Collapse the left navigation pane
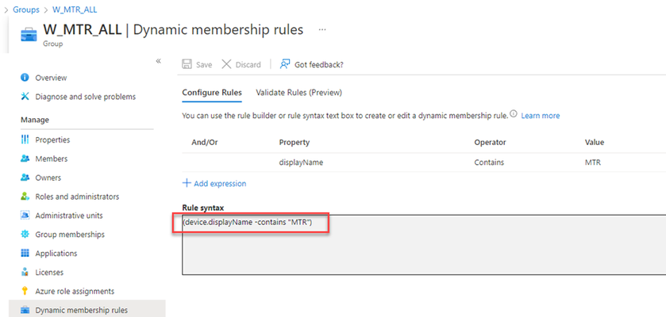The width and height of the screenshot is (666, 317). [x=159, y=61]
